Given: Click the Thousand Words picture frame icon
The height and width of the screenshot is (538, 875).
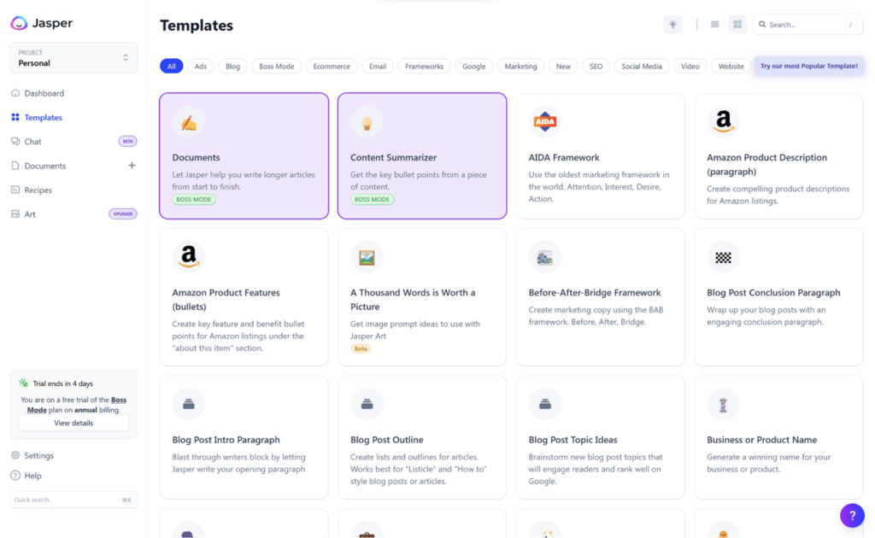Looking at the screenshot, I should point(367,257).
